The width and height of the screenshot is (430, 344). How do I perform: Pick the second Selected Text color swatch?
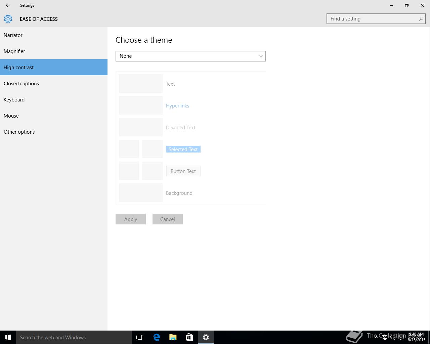tap(153, 149)
